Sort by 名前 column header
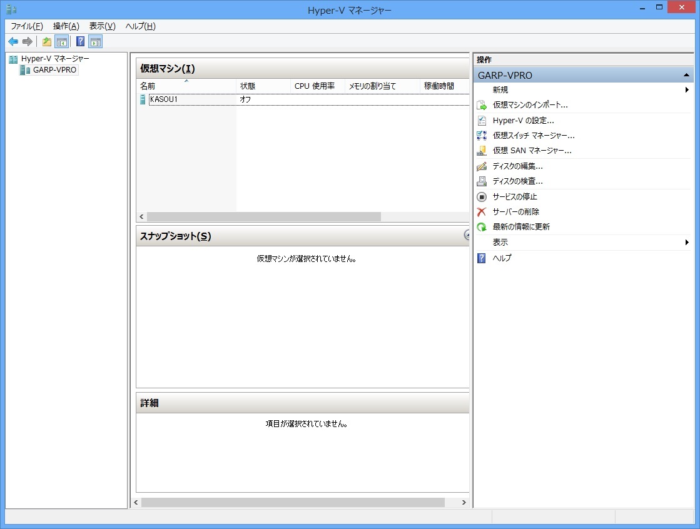700x529 pixels. click(x=186, y=86)
